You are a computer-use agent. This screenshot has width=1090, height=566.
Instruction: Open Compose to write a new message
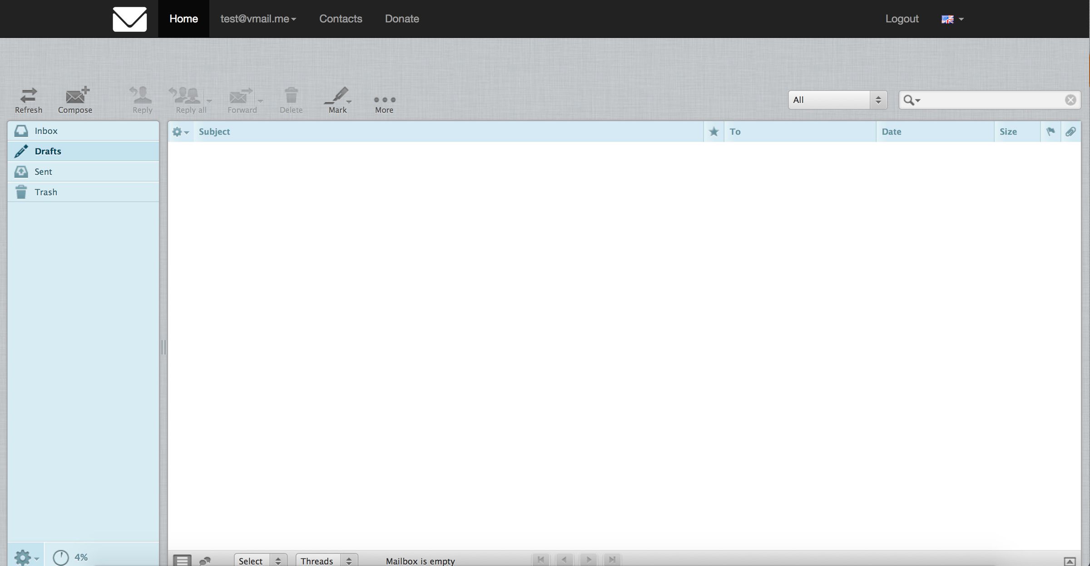(x=75, y=100)
